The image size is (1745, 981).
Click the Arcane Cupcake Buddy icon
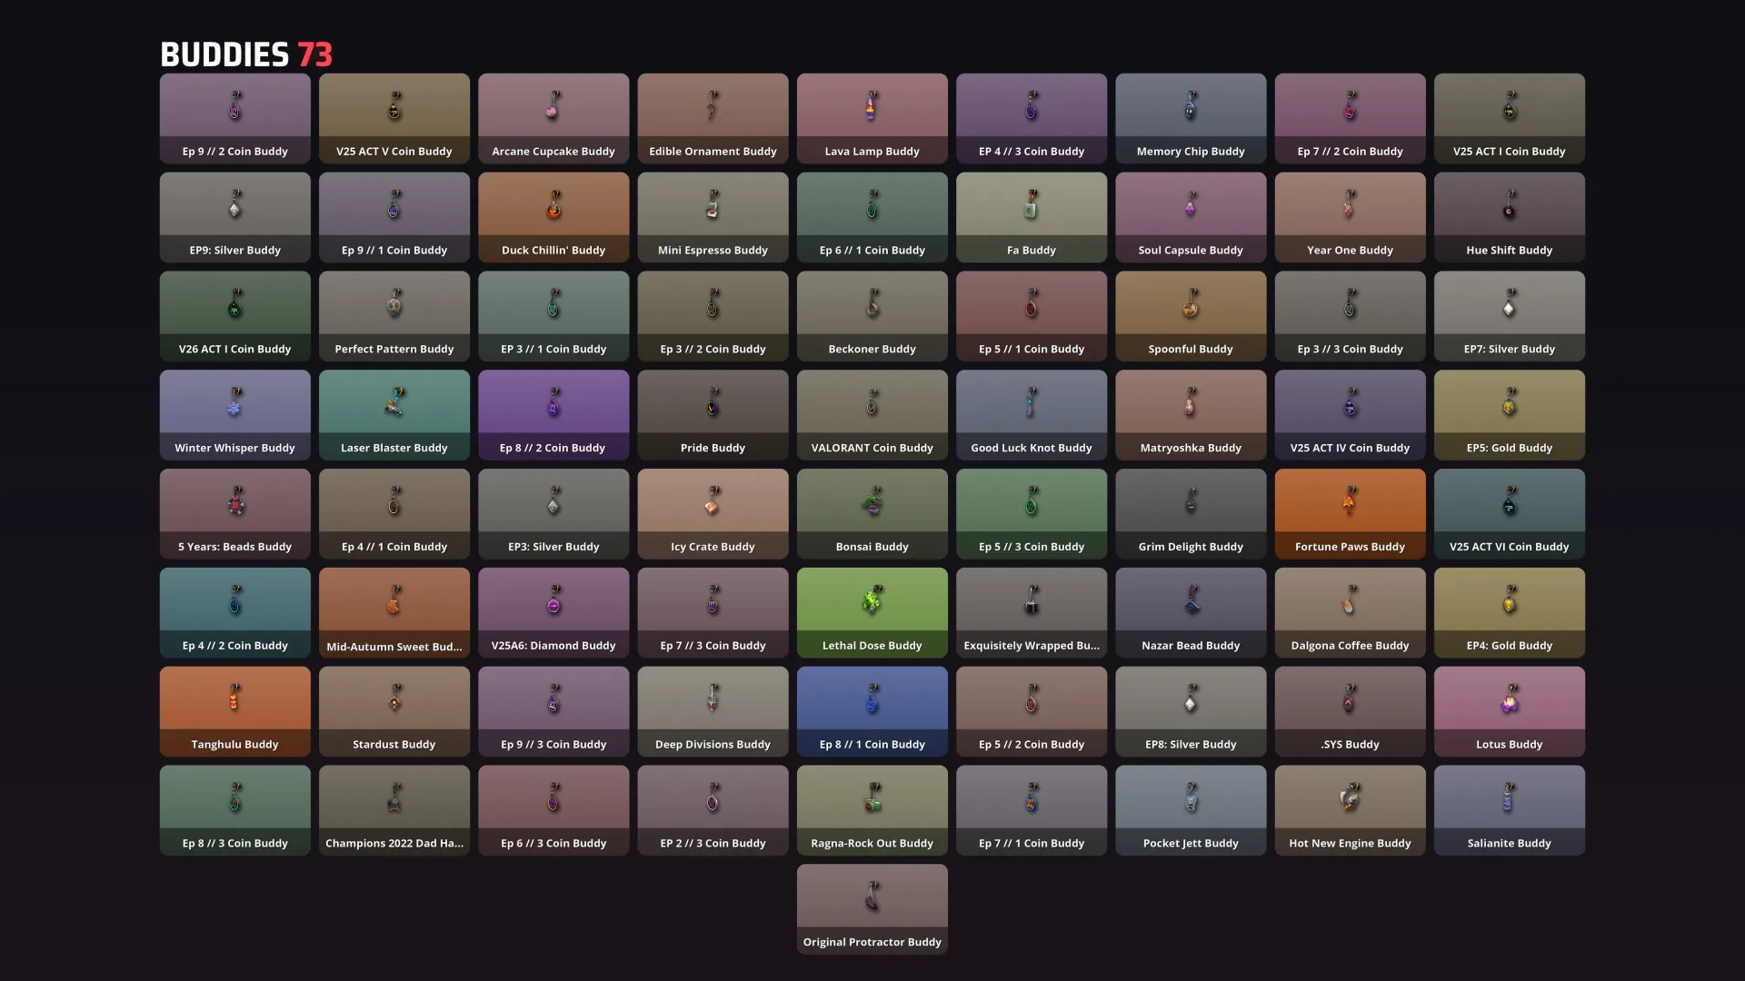(x=553, y=106)
